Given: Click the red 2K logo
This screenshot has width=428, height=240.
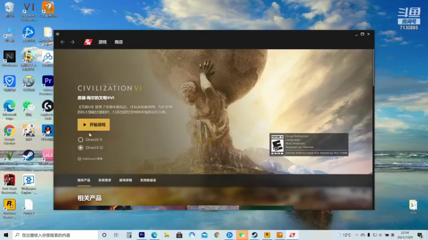Looking at the screenshot, I should pos(88,42).
